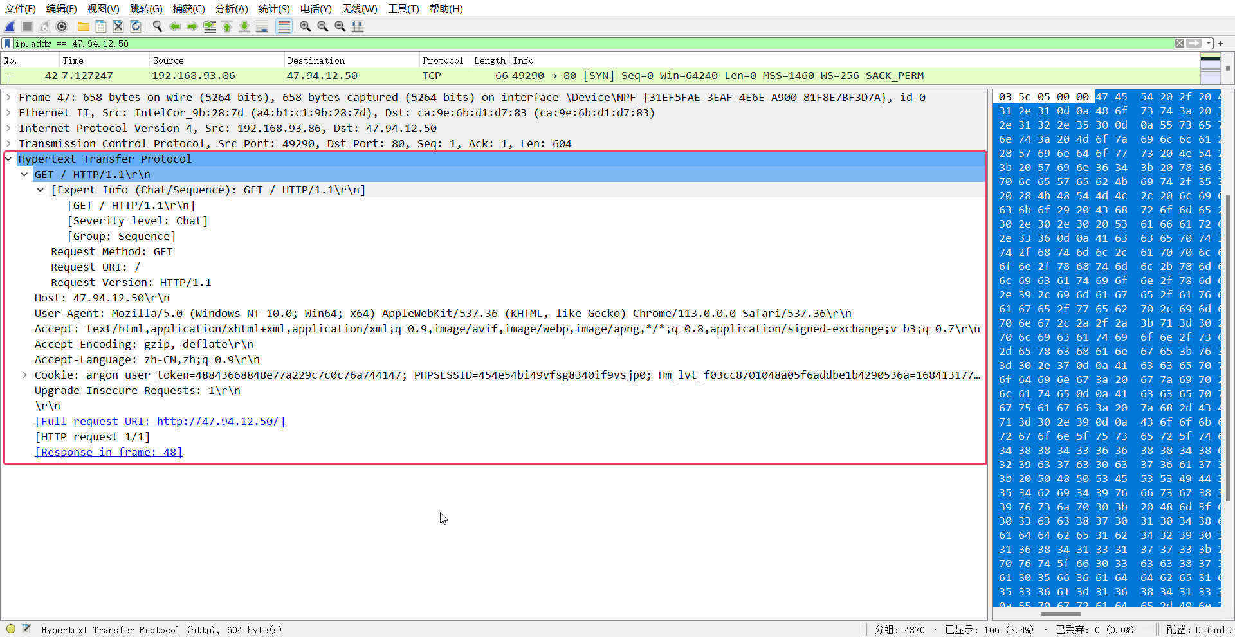Image resolution: width=1235 pixels, height=637 pixels.
Task: Go back with the green left arrow
Action: 175,26
